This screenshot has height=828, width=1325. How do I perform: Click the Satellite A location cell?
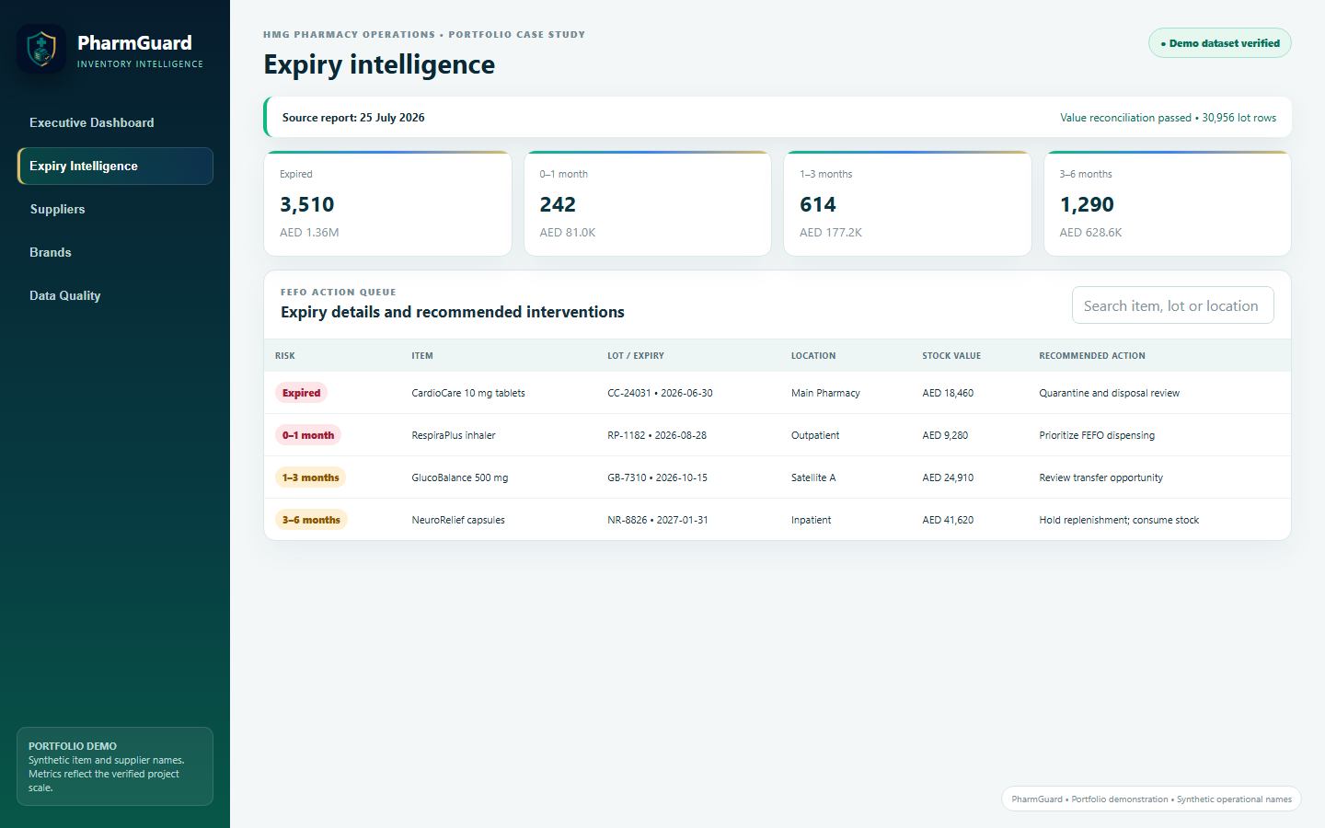click(x=813, y=477)
